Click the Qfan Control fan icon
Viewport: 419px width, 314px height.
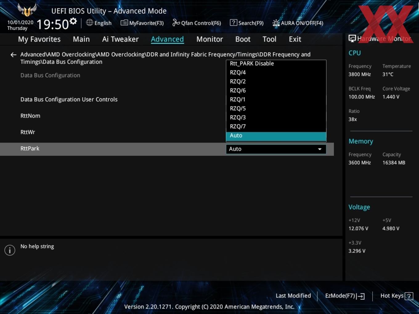[x=176, y=22]
